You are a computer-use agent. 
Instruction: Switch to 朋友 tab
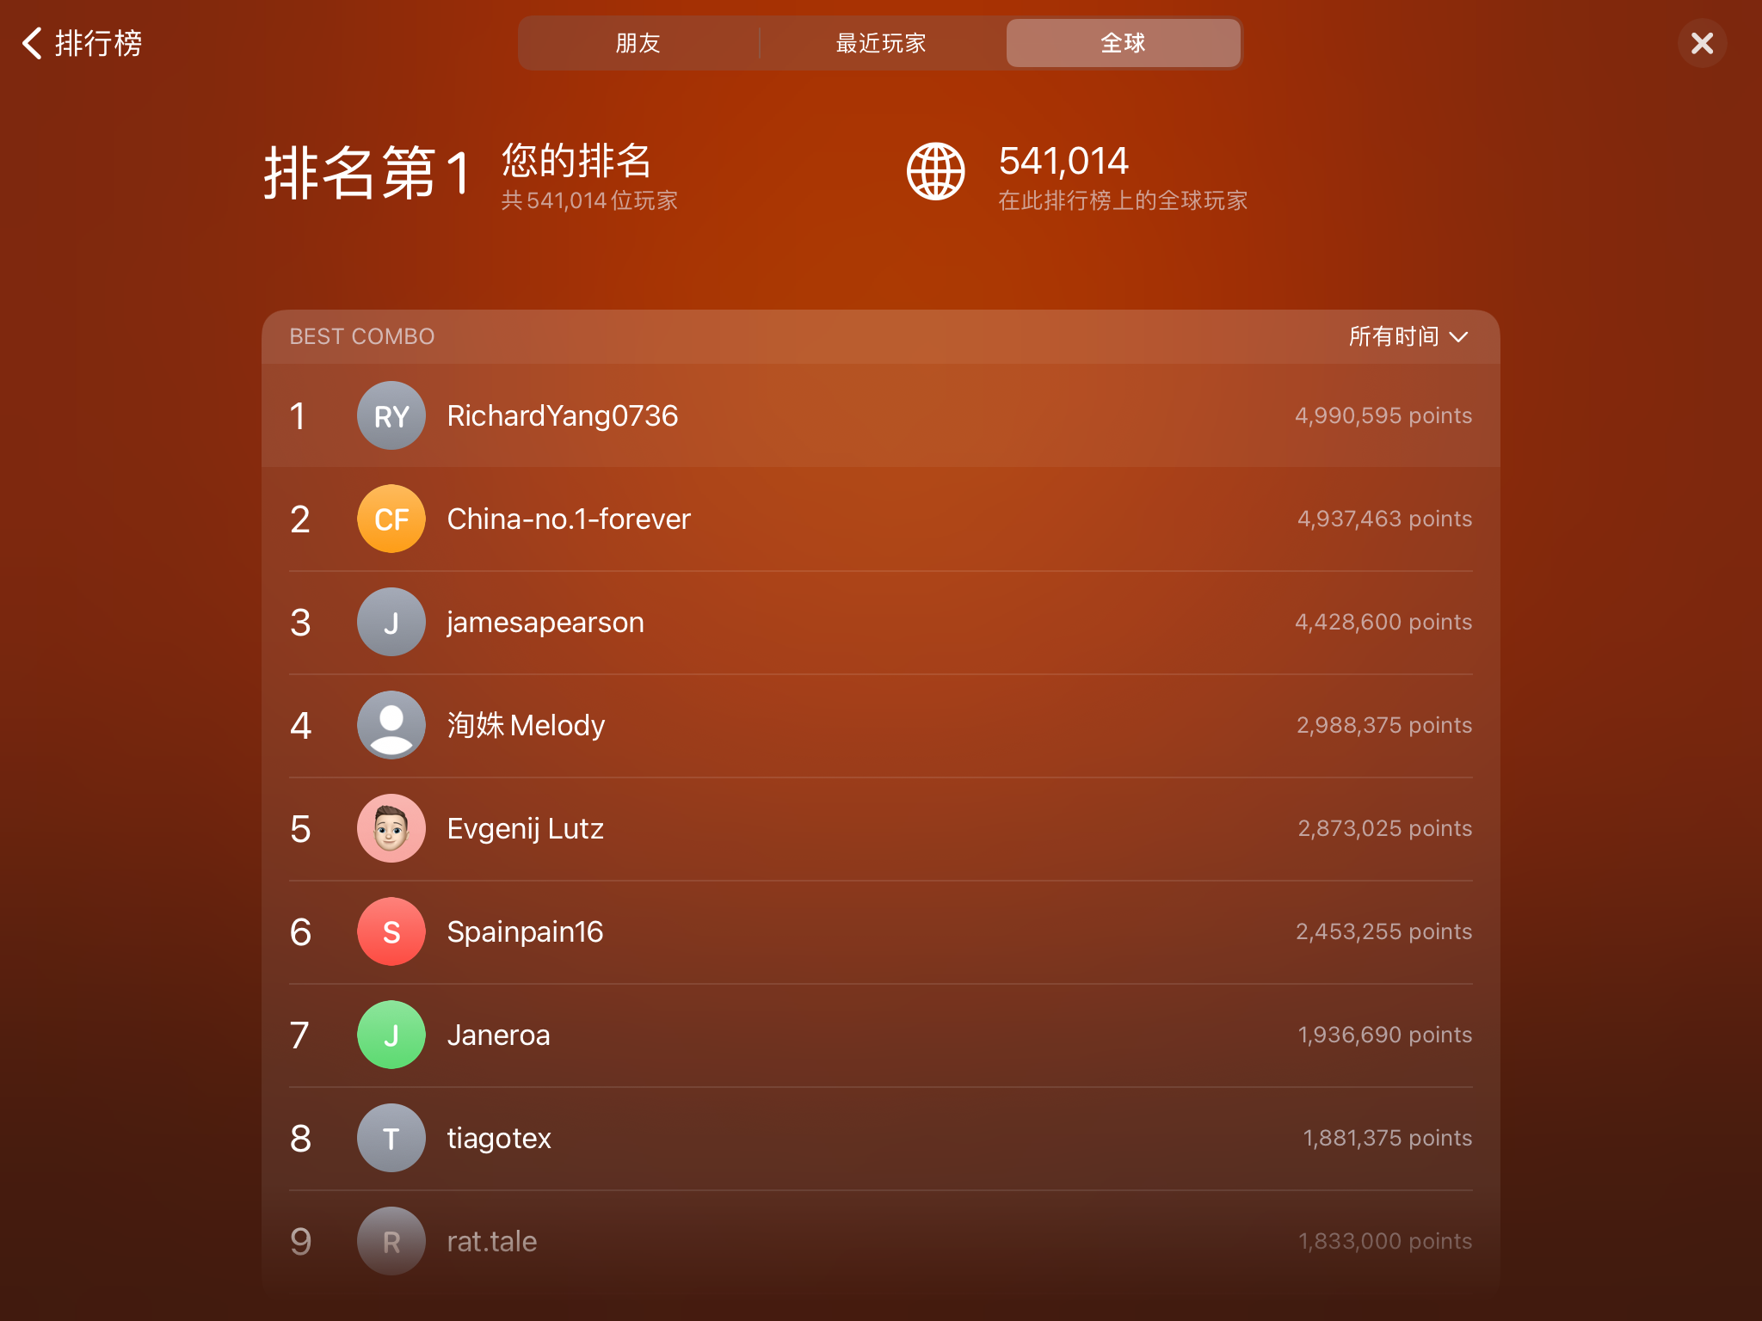click(x=638, y=43)
